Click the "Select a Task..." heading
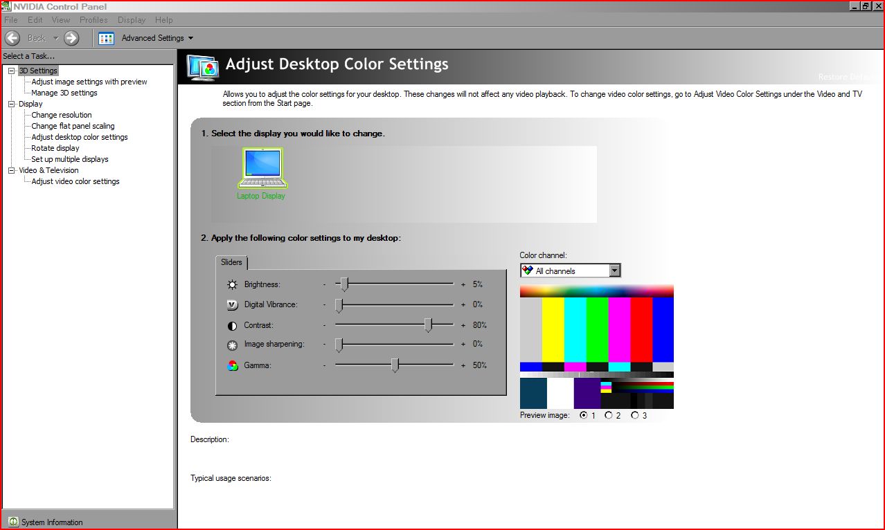The image size is (885, 530). pos(29,56)
